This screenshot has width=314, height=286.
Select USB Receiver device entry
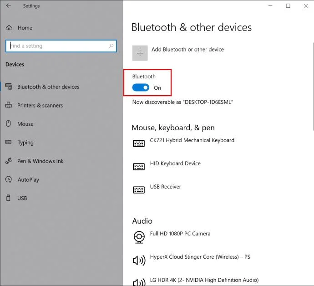tap(165, 187)
